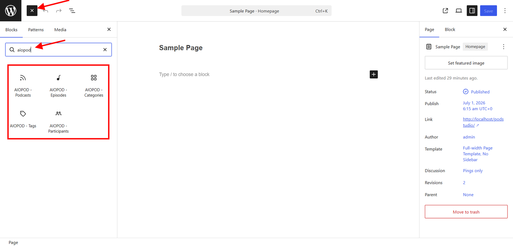Move the page to trash
513x246 pixels.
[466, 212]
